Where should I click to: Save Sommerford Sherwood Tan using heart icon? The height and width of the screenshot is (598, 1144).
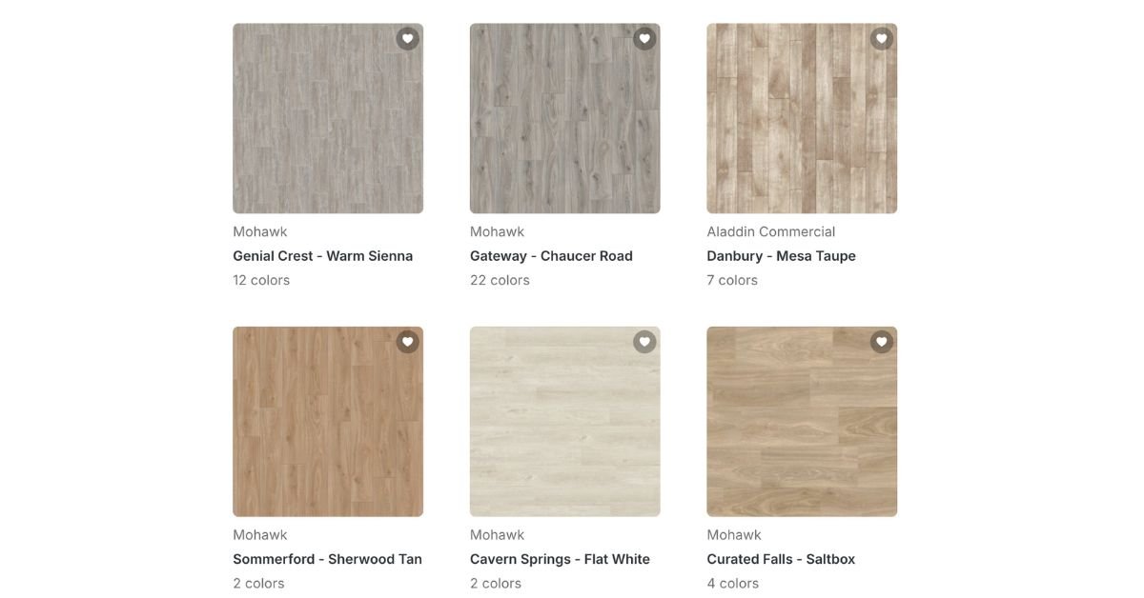pos(408,342)
